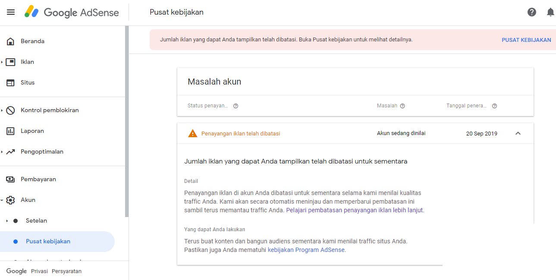
Task: Open the notifications bell
Action: coord(550,12)
